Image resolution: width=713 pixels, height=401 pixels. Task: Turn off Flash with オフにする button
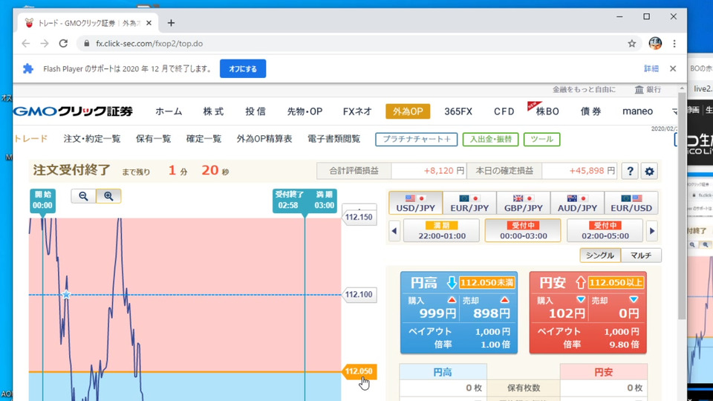pos(243,68)
